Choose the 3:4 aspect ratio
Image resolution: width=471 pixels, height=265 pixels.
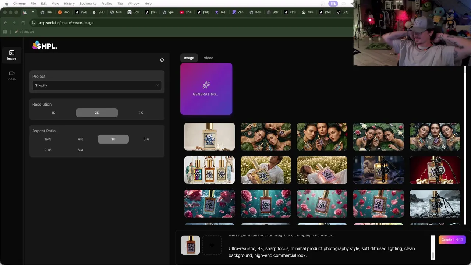point(146,139)
